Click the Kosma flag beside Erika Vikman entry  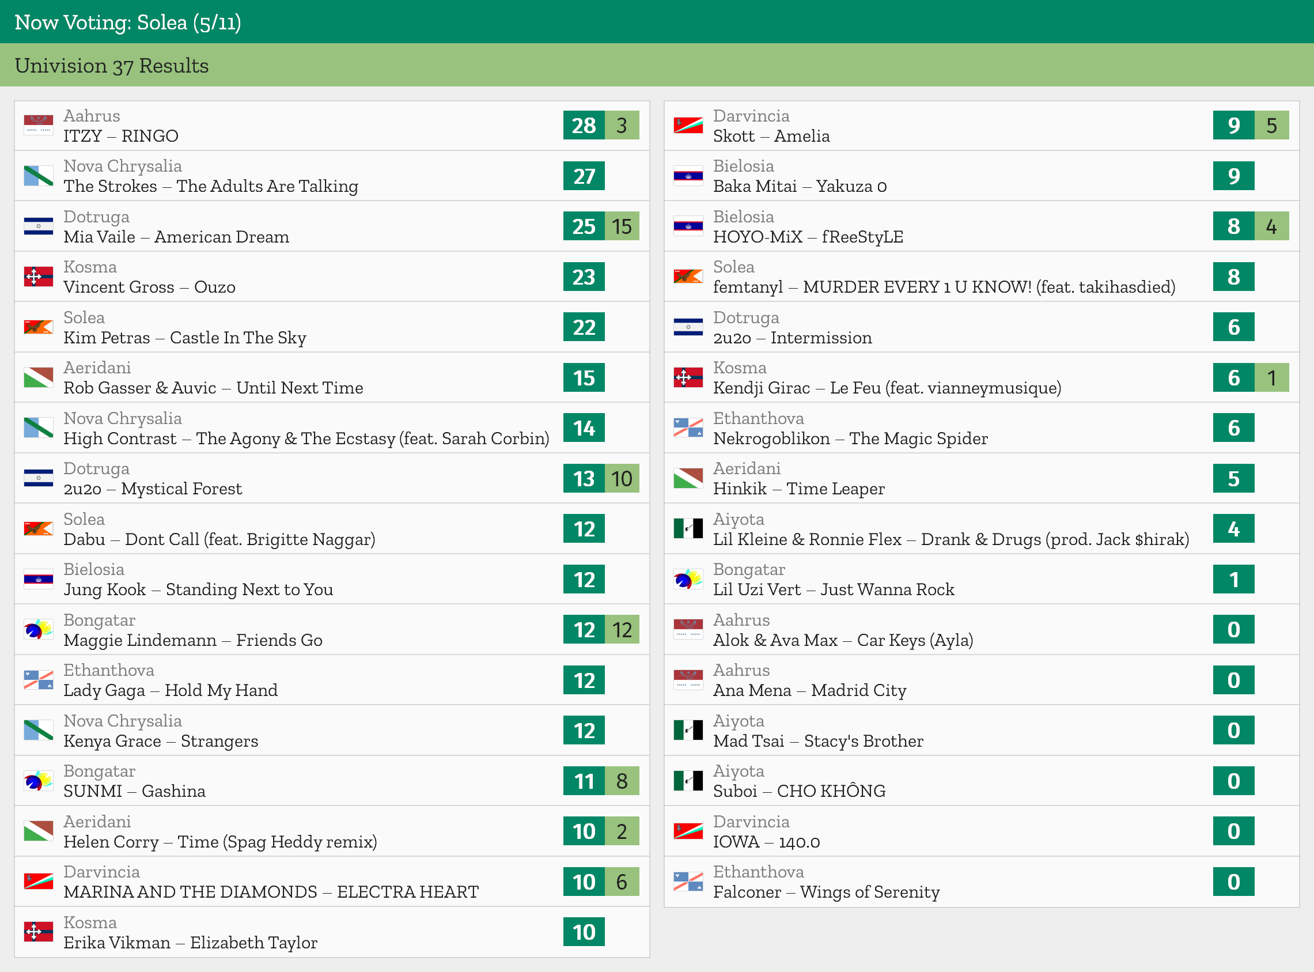pos(38,932)
